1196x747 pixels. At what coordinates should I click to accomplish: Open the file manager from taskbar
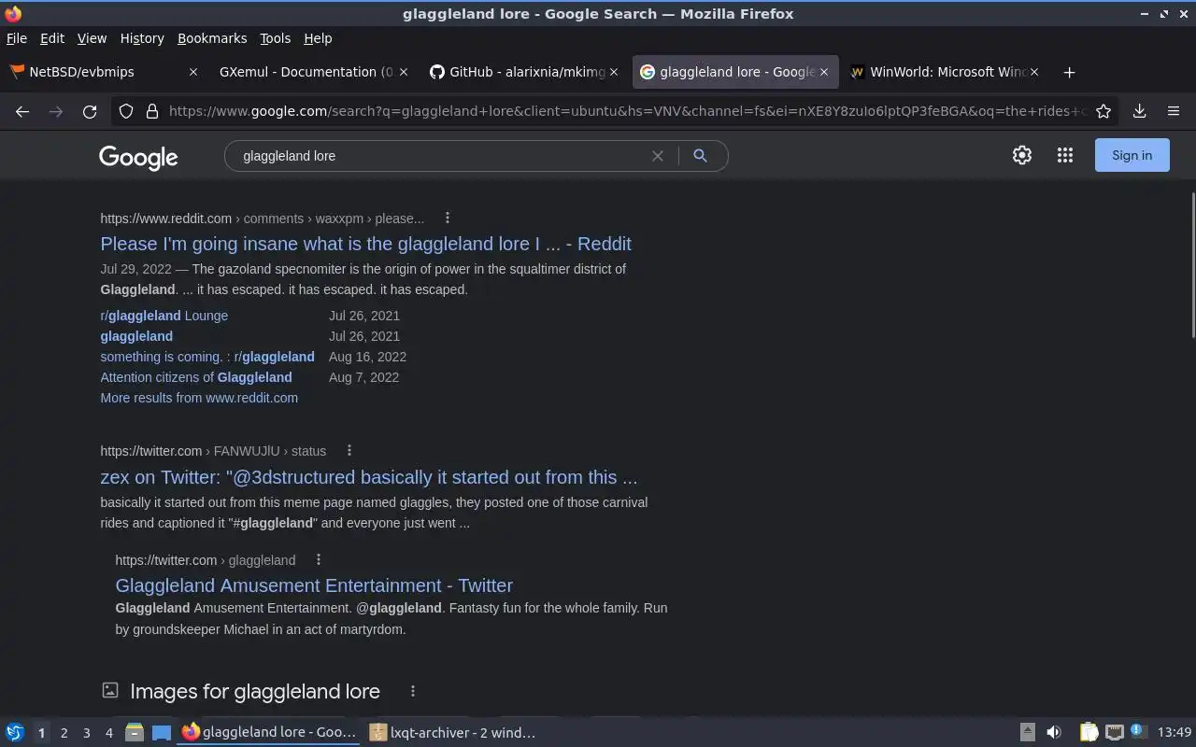(x=134, y=732)
